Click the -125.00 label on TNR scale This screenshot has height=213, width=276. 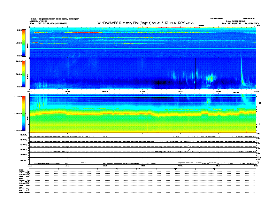pyautogui.click(x=18, y=96)
